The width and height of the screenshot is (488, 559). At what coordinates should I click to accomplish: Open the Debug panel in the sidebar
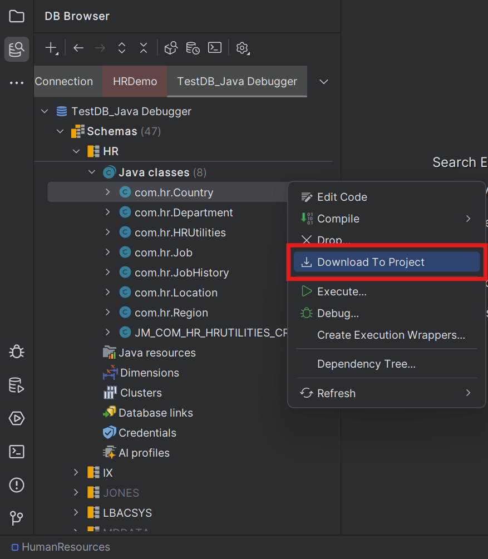click(16, 352)
